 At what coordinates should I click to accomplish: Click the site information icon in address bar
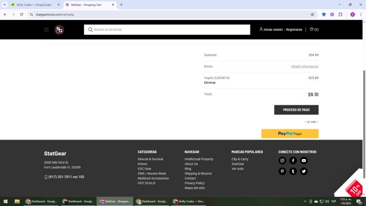click(x=31, y=14)
